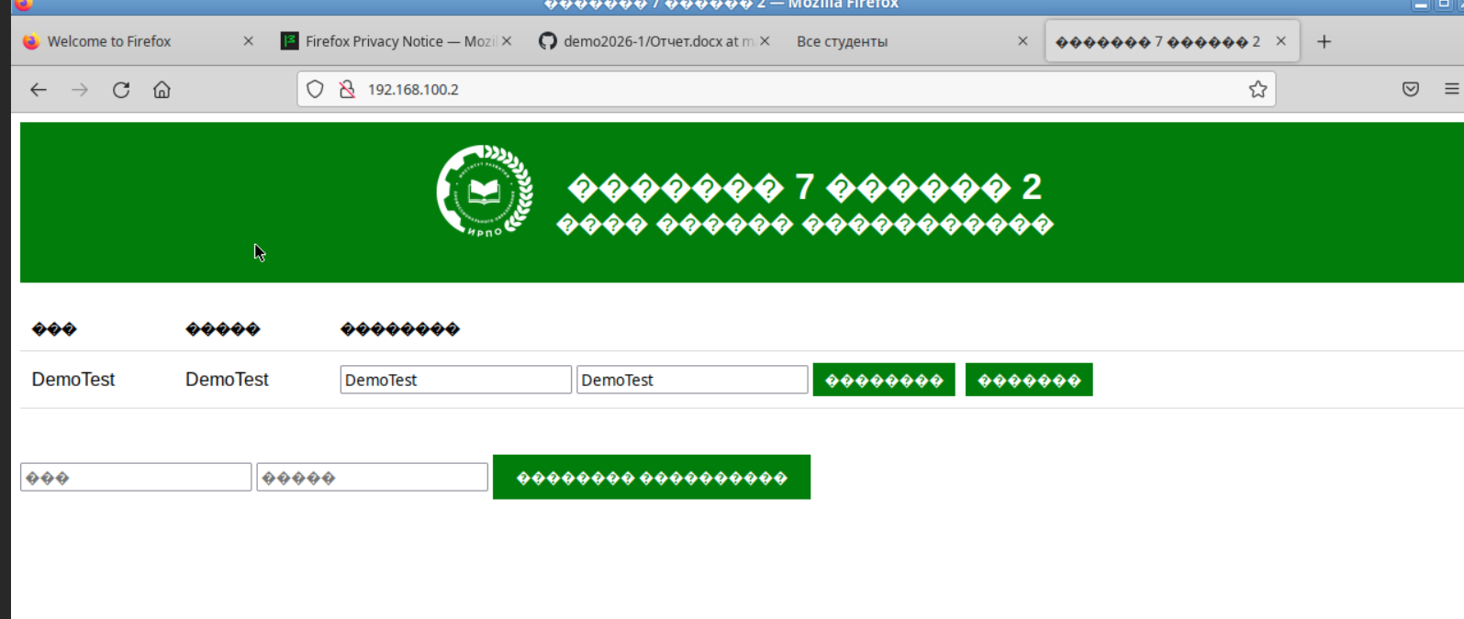Open the GitHub demo2026-1 tab
Screen dimensions: 1464x619
[x=647, y=42]
